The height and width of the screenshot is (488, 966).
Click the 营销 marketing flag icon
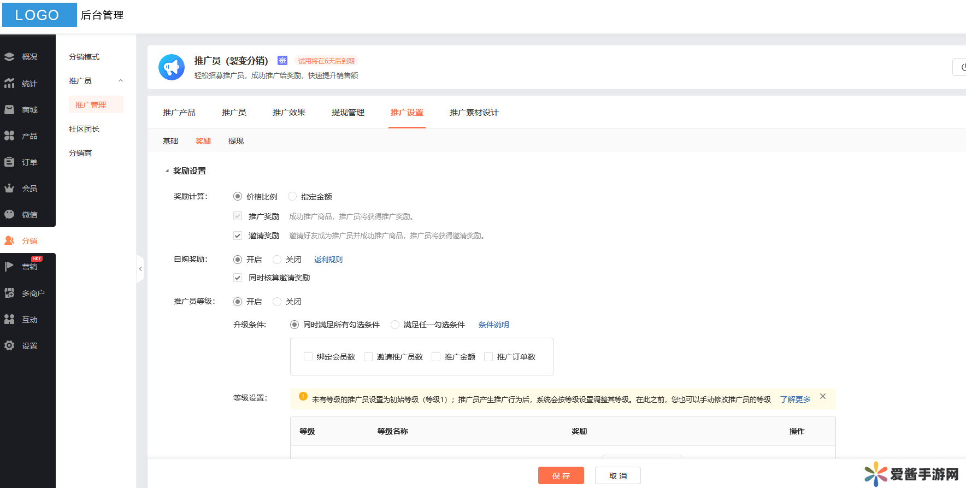(9, 267)
